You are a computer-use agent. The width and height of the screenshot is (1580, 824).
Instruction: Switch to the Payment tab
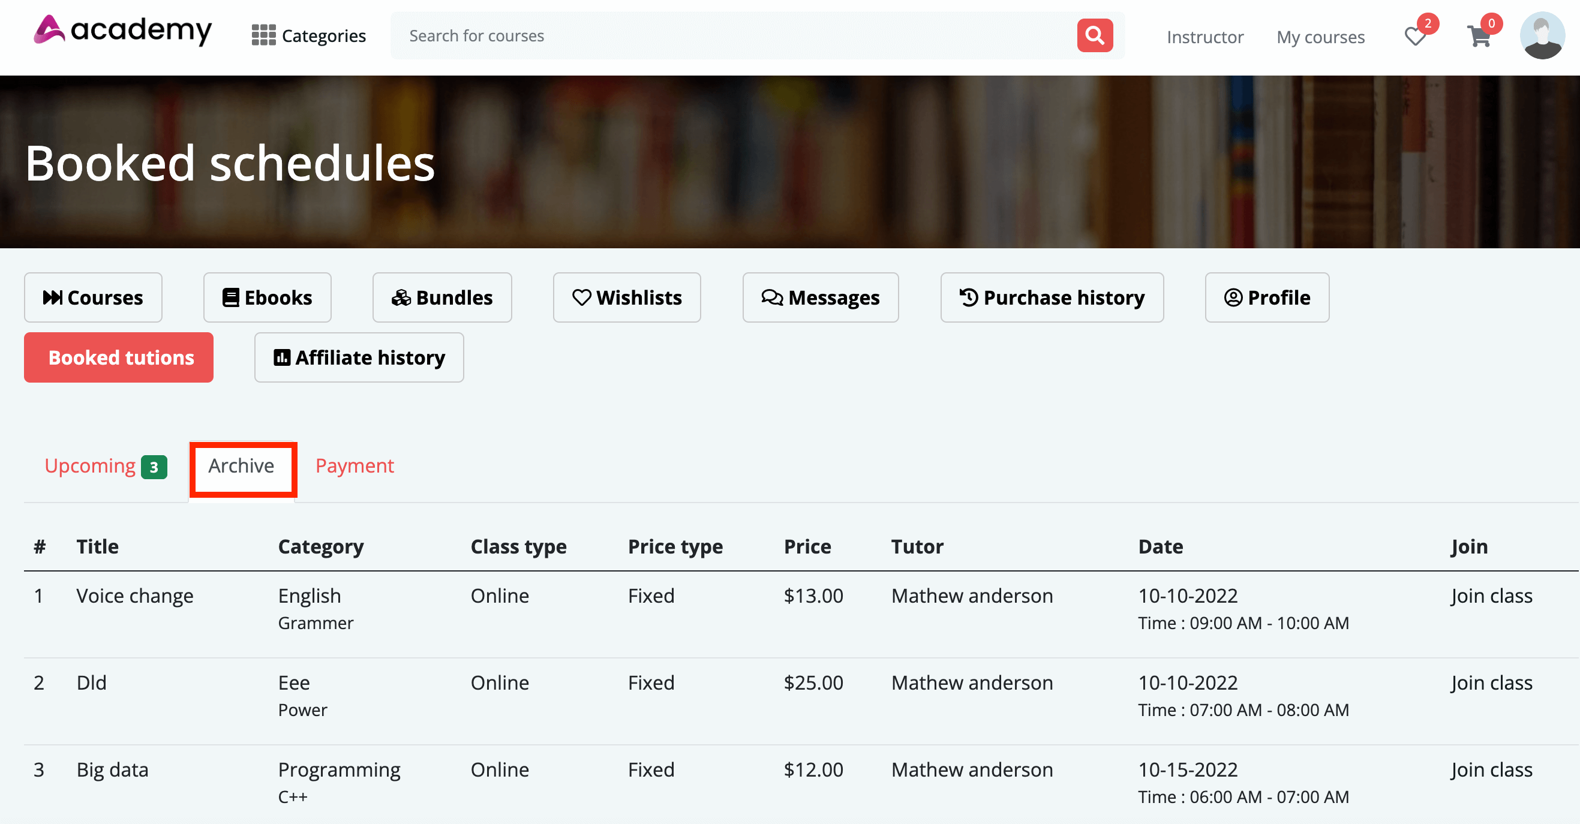(x=355, y=466)
